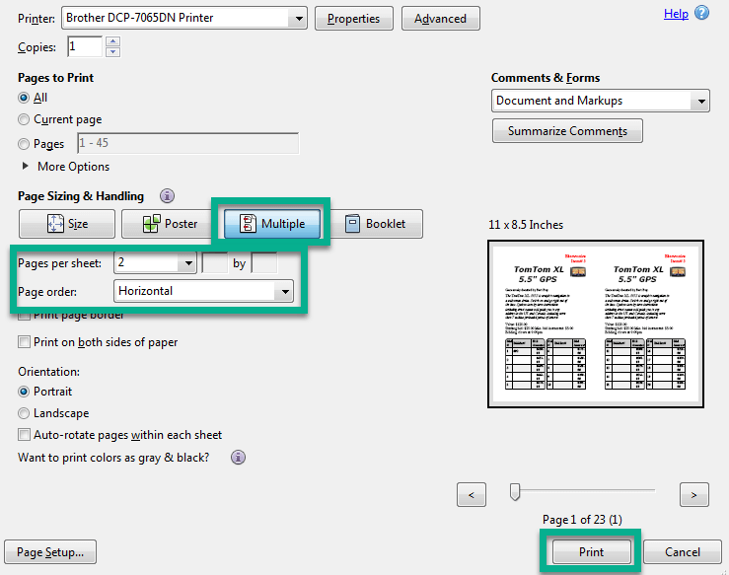This screenshot has height=575, width=729.
Task: Go to previous preview page arrow
Action: [473, 494]
